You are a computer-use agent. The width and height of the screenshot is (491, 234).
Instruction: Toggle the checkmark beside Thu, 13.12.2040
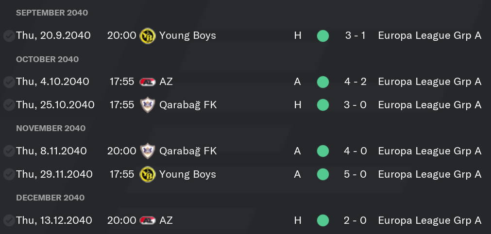coord(9,220)
